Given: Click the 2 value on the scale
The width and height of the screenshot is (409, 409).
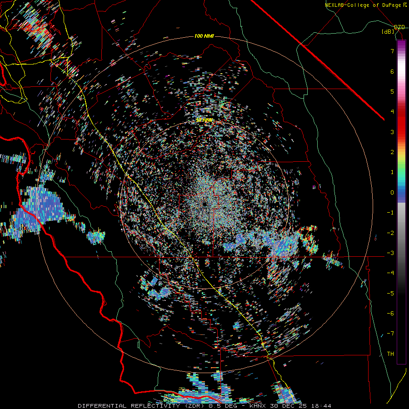Looking at the screenshot, I should coord(392,152).
